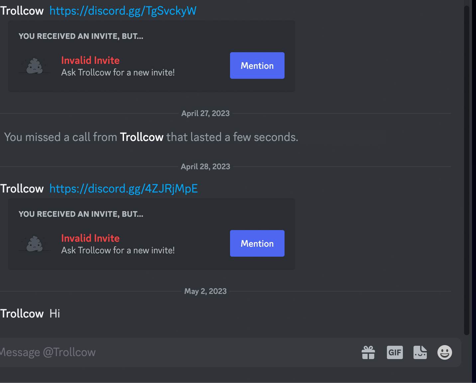Image resolution: width=476 pixels, height=383 pixels.
Task: Click Mention button in April 28 invite
Action: pos(257,243)
